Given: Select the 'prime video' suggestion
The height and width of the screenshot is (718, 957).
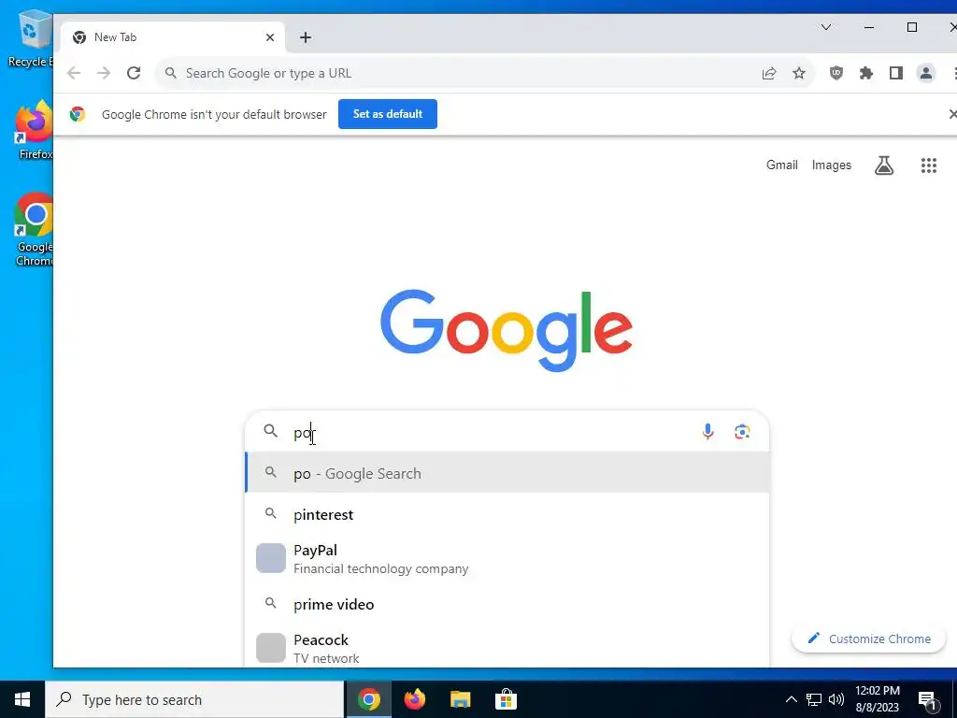Looking at the screenshot, I should click(507, 605).
